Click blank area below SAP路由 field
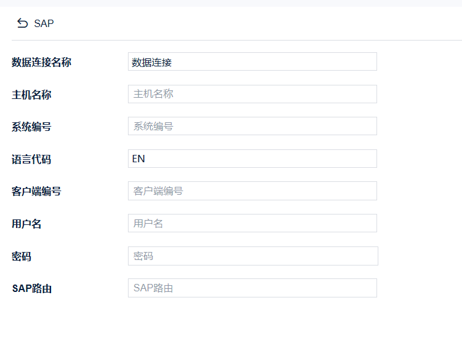This screenshot has width=462, height=362. pos(231,329)
